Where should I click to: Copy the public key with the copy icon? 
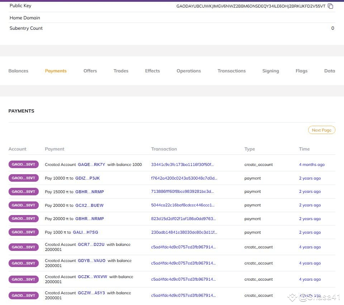click(330, 6)
